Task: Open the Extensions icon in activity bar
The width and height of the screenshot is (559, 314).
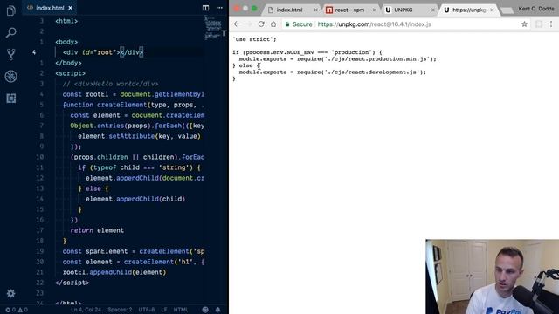Action: point(11,99)
